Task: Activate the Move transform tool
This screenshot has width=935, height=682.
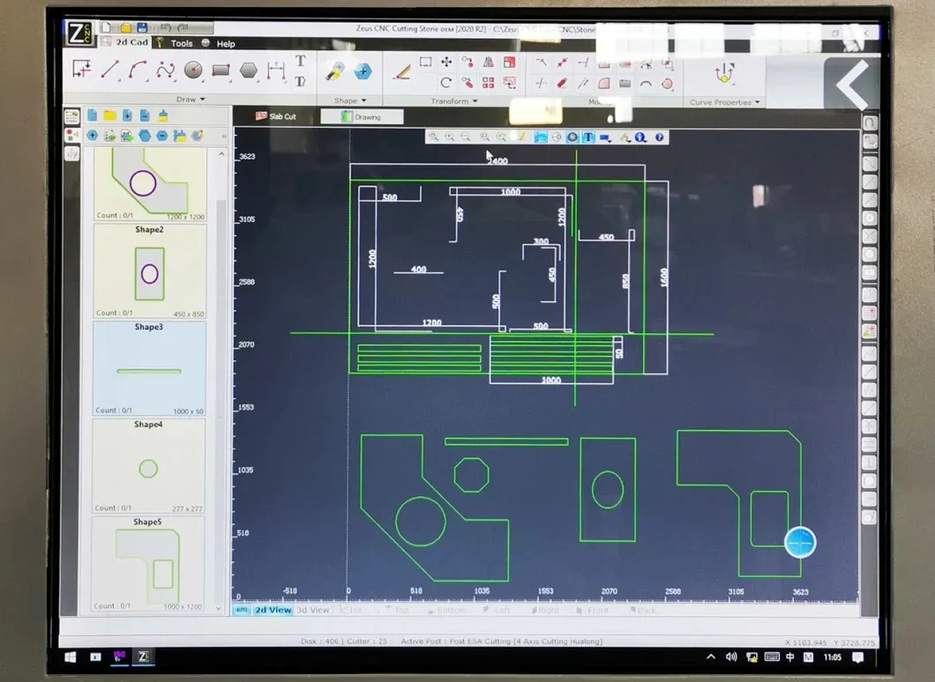Action: tap(446, 62)
